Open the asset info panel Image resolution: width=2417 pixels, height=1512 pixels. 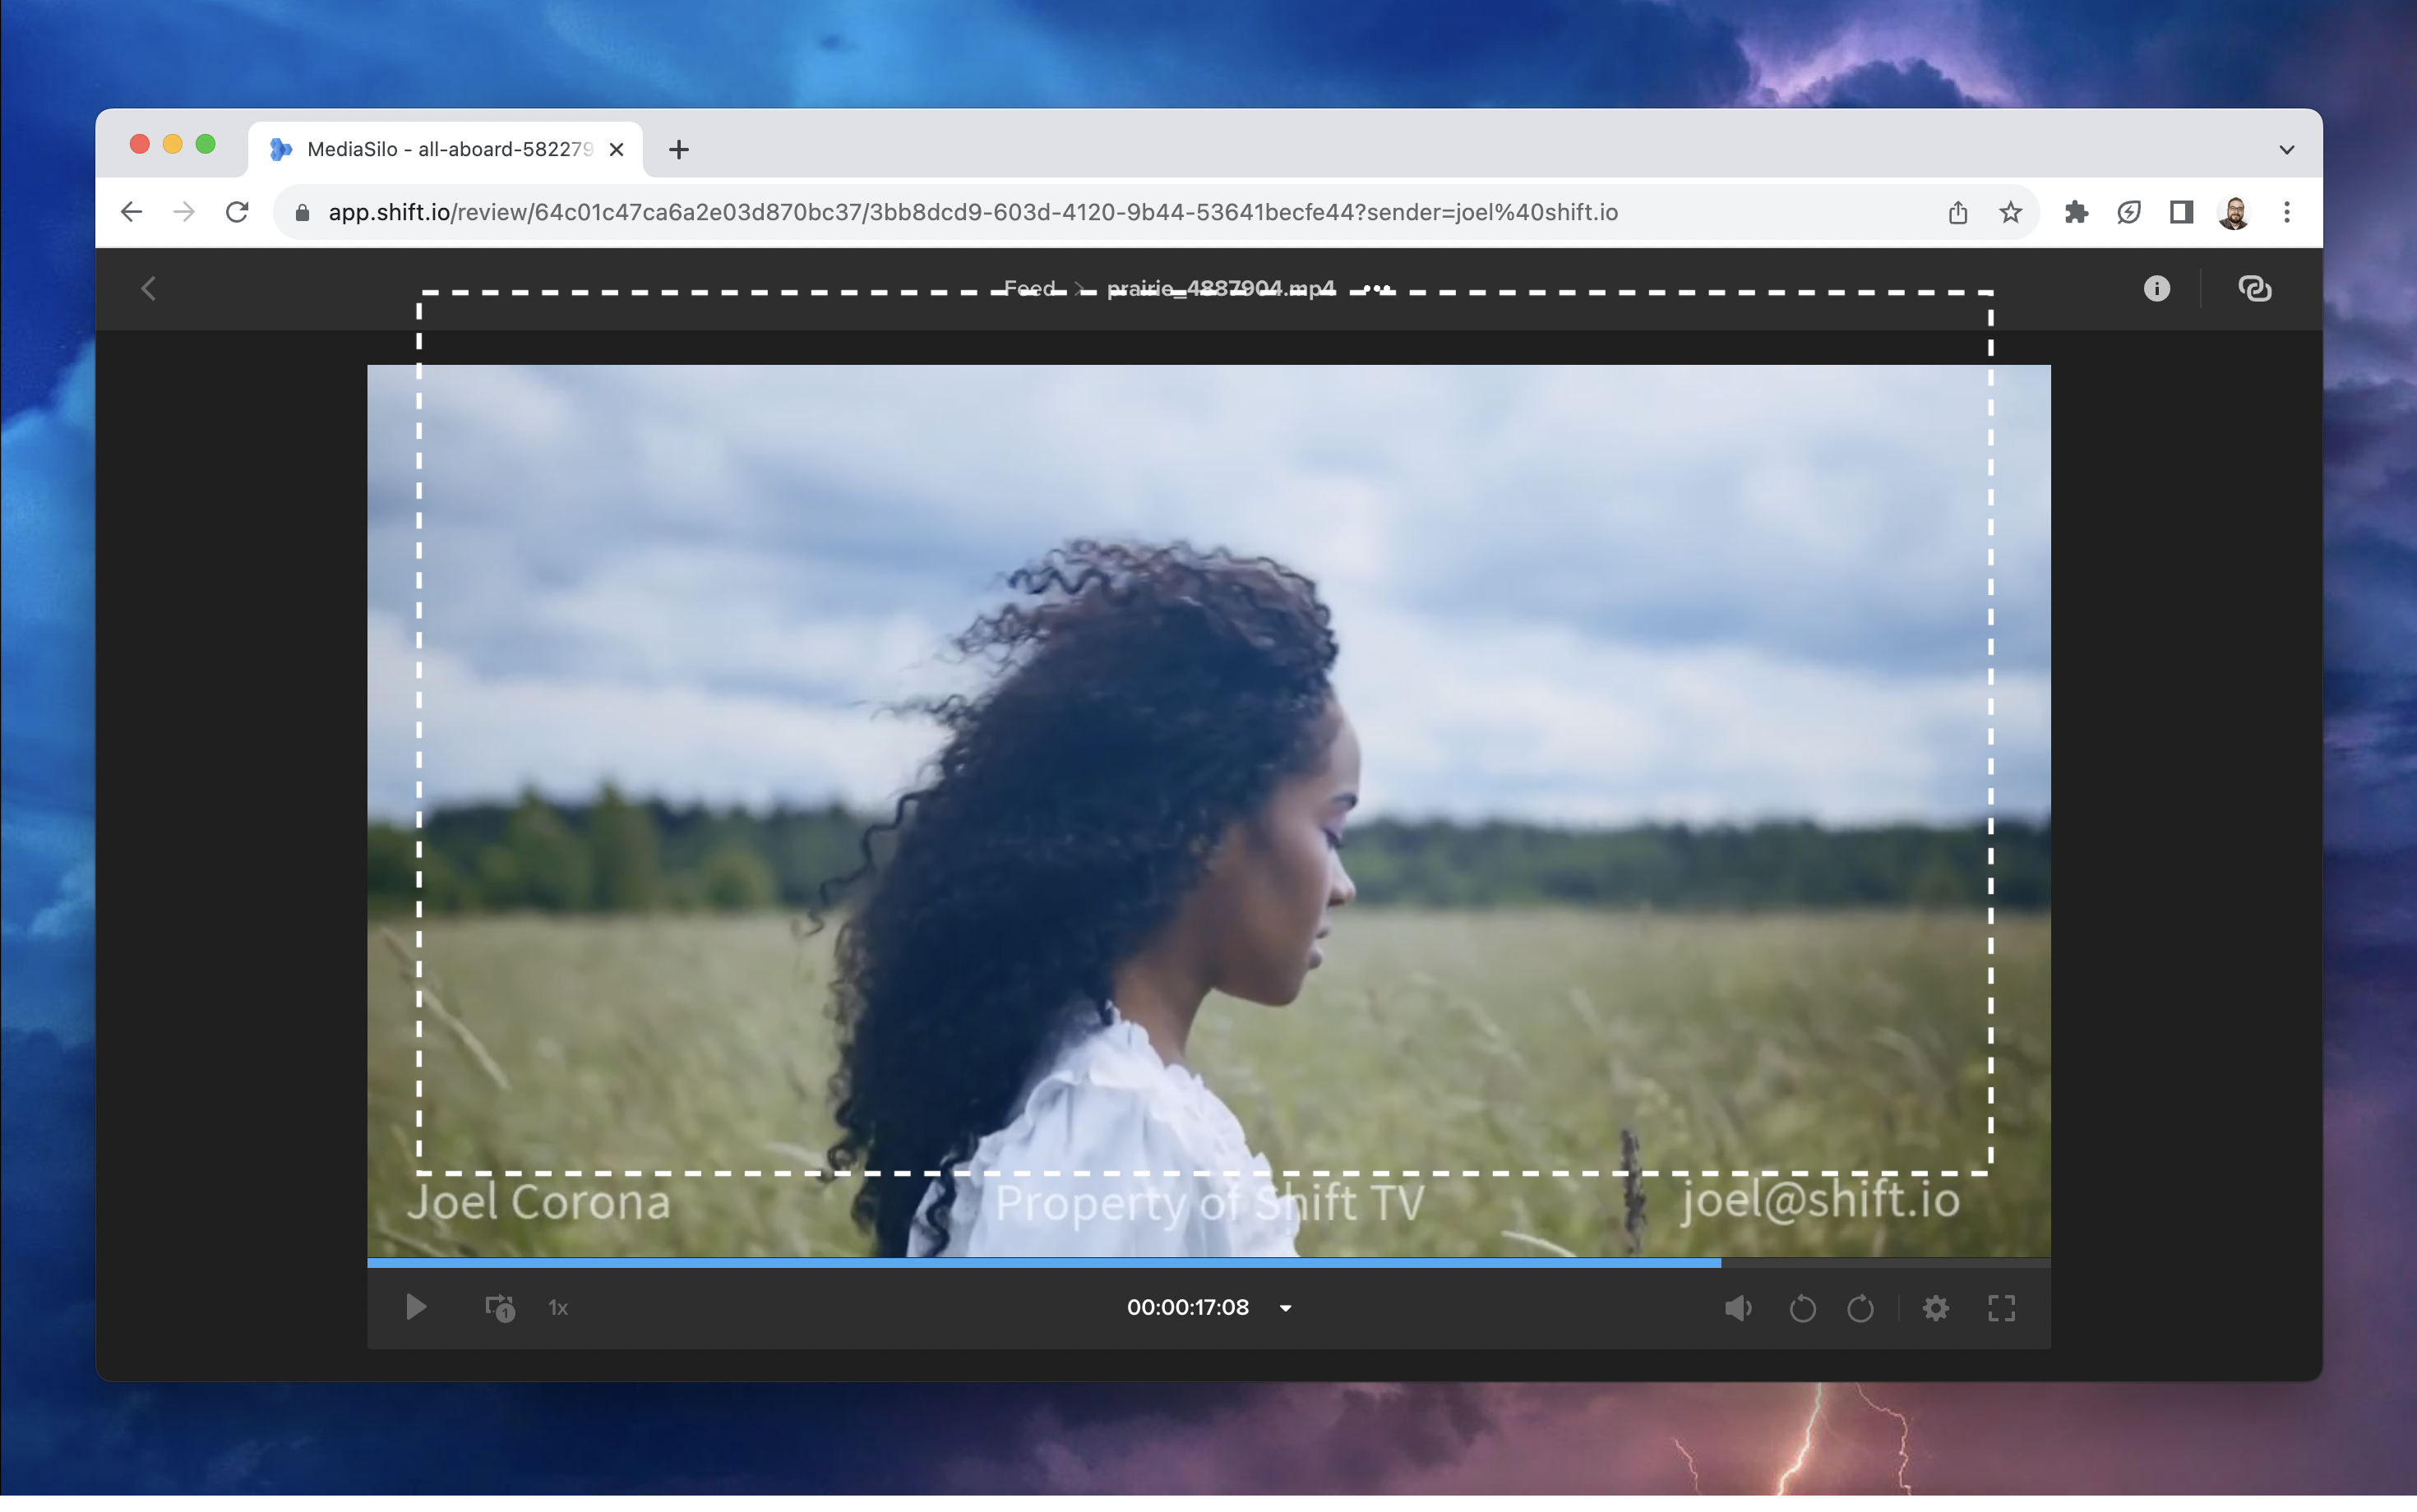pyautogui.click(x=2156, y=289)
